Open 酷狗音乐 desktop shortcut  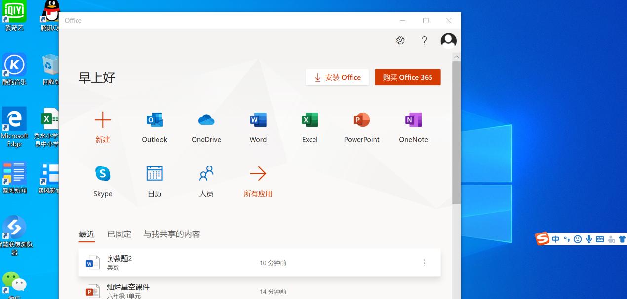(x=14, y=69)
